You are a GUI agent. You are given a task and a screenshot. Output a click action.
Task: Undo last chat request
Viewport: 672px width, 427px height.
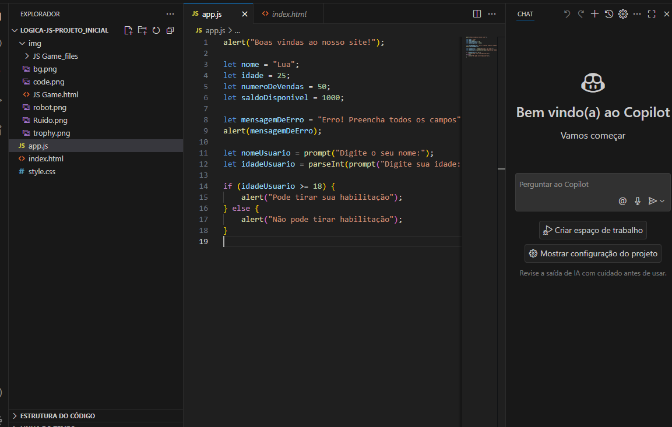pos(567,14)
